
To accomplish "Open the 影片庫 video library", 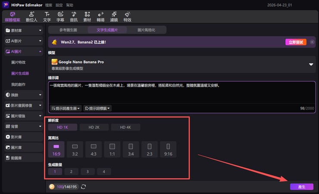I will pyautogui.click(x=24, y=137).
